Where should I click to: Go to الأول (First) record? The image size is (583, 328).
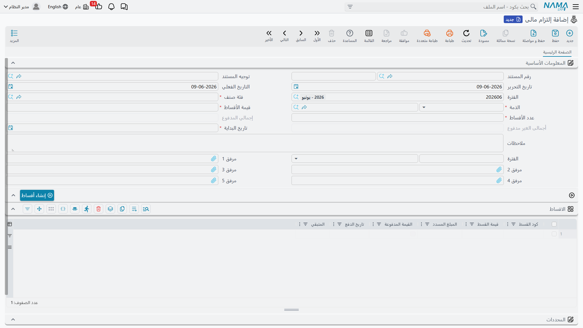(317, 36)
